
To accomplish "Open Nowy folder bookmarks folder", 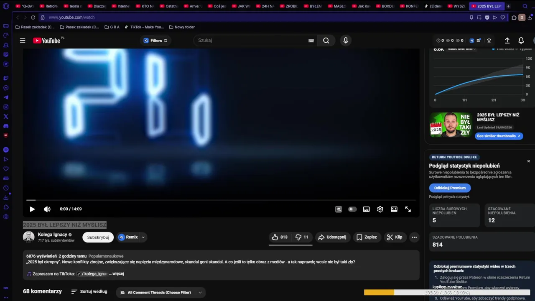I will point(182,27).
